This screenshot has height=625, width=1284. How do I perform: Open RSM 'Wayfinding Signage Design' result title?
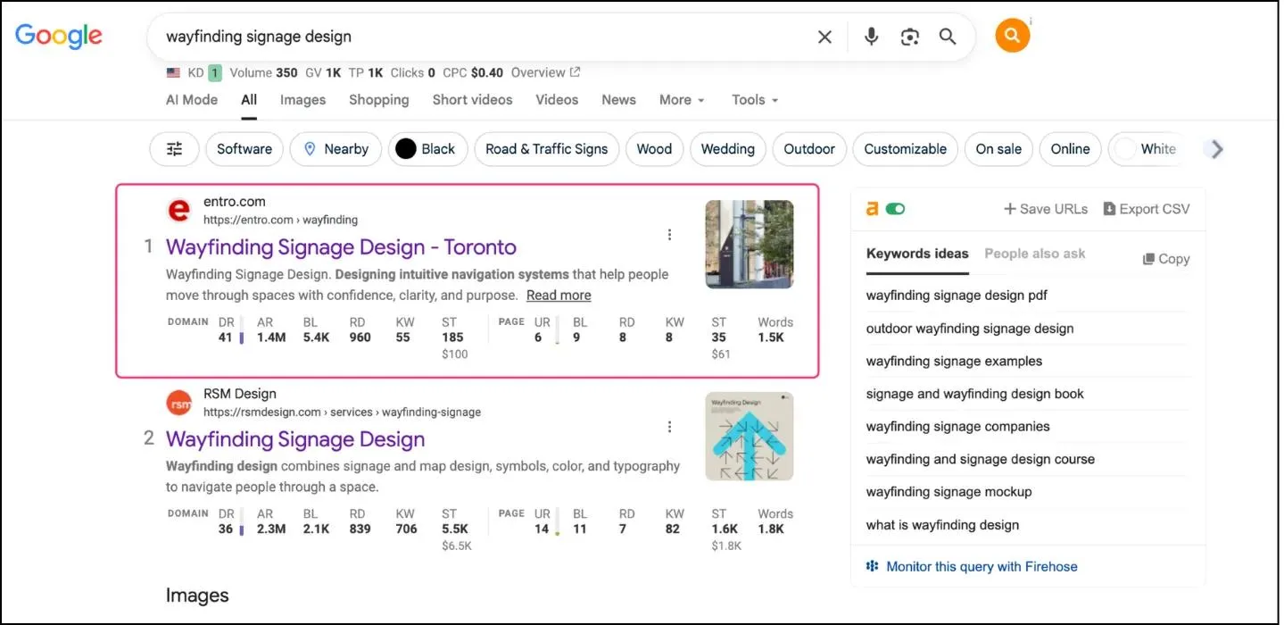click(x=295, y=439)
